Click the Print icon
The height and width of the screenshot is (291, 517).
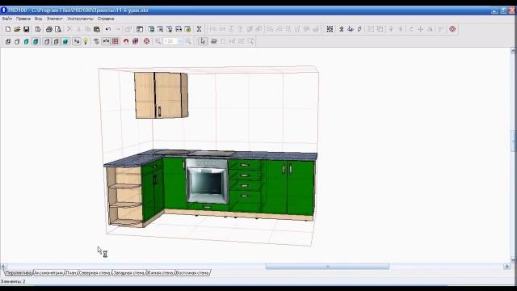pyautogui.click(x=48, y=29)
